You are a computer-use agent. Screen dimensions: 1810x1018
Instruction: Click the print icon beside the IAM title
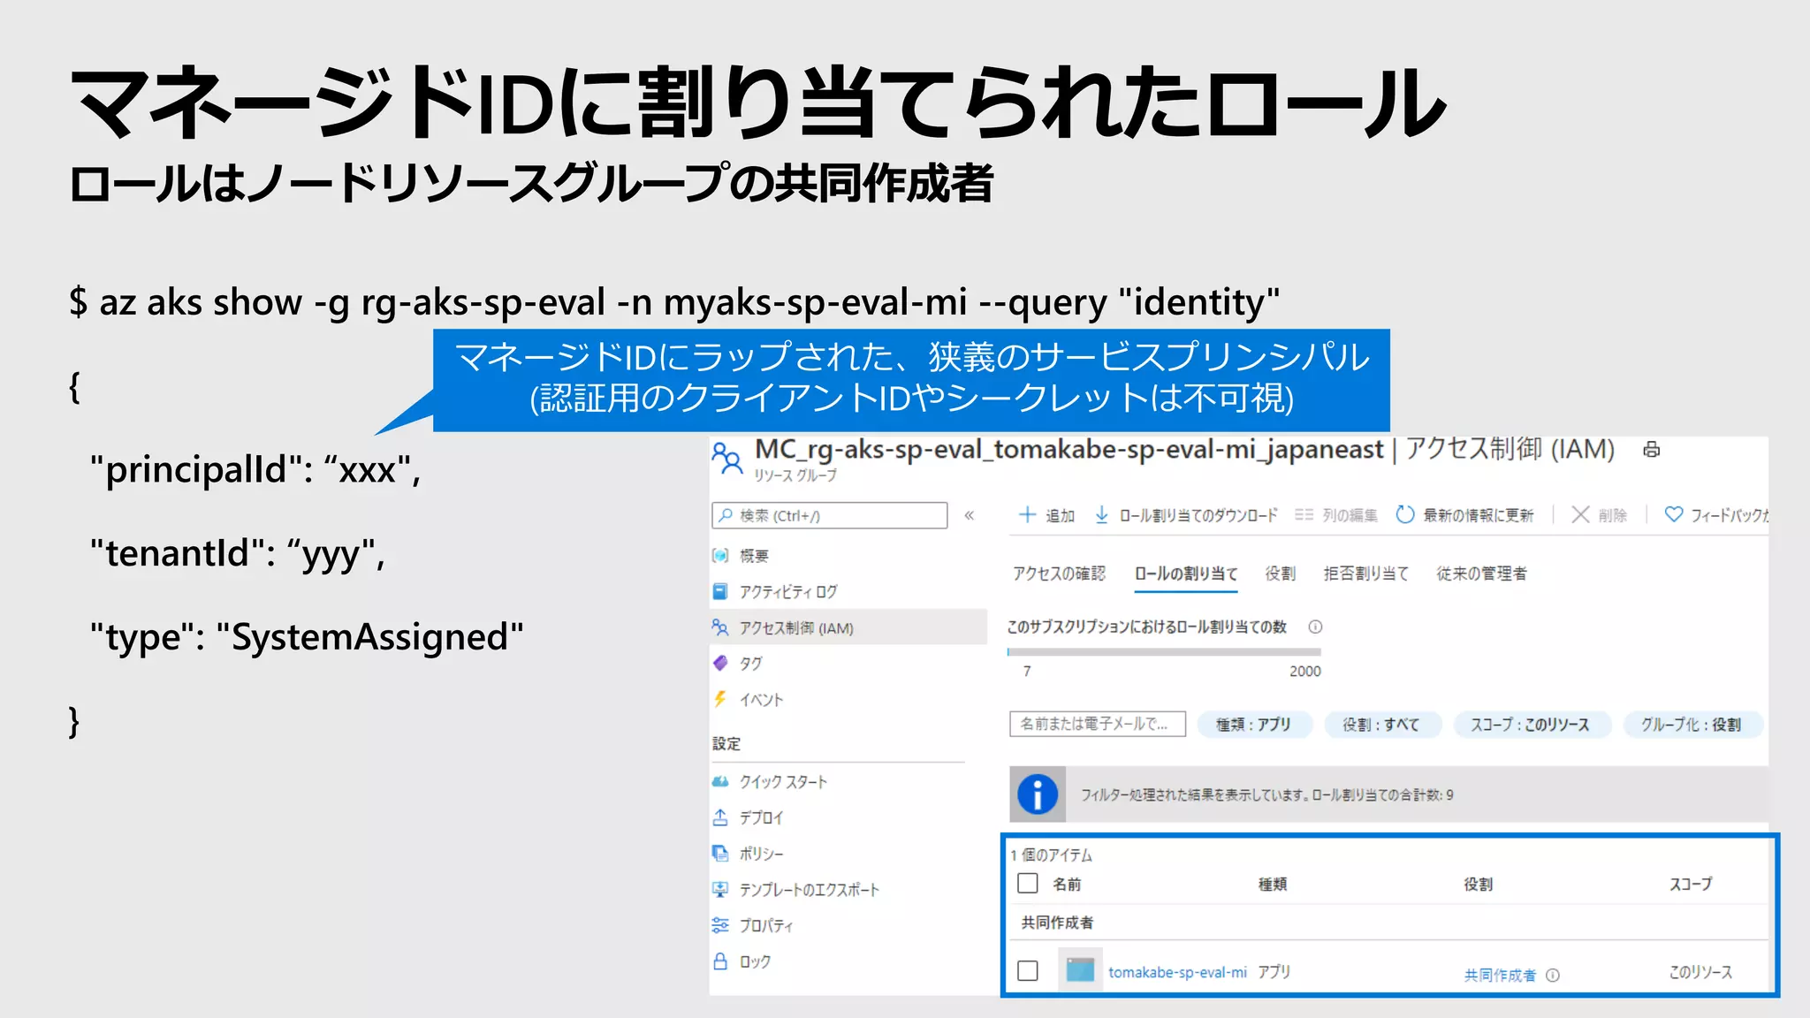pos(1651,450)
